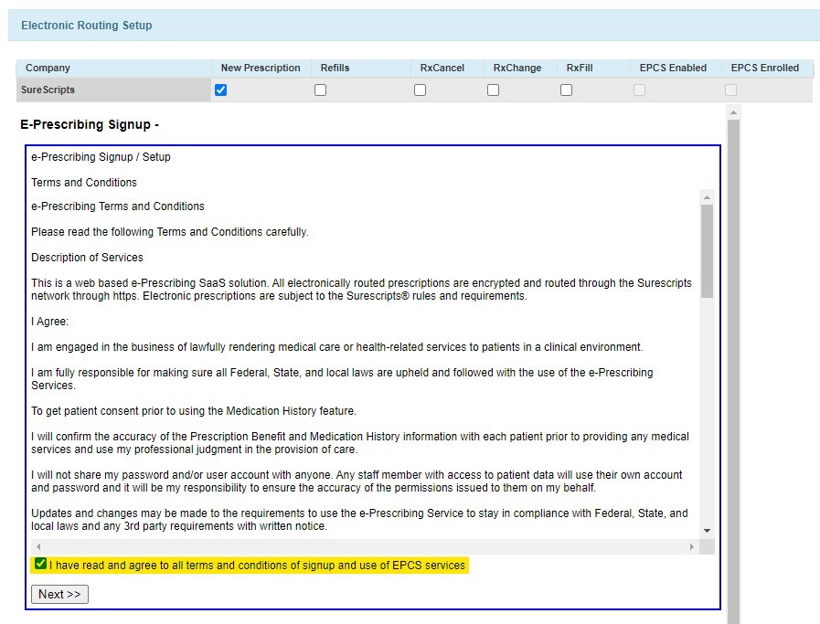Check the Refills option for SureScripts

click(320, 89)
